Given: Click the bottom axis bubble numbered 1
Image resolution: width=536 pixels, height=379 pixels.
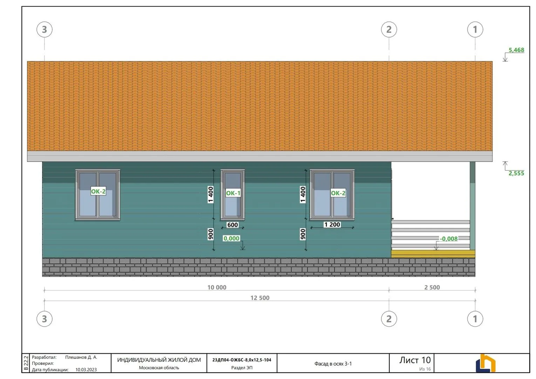Looking at the screenshot, I should [475, 319].
